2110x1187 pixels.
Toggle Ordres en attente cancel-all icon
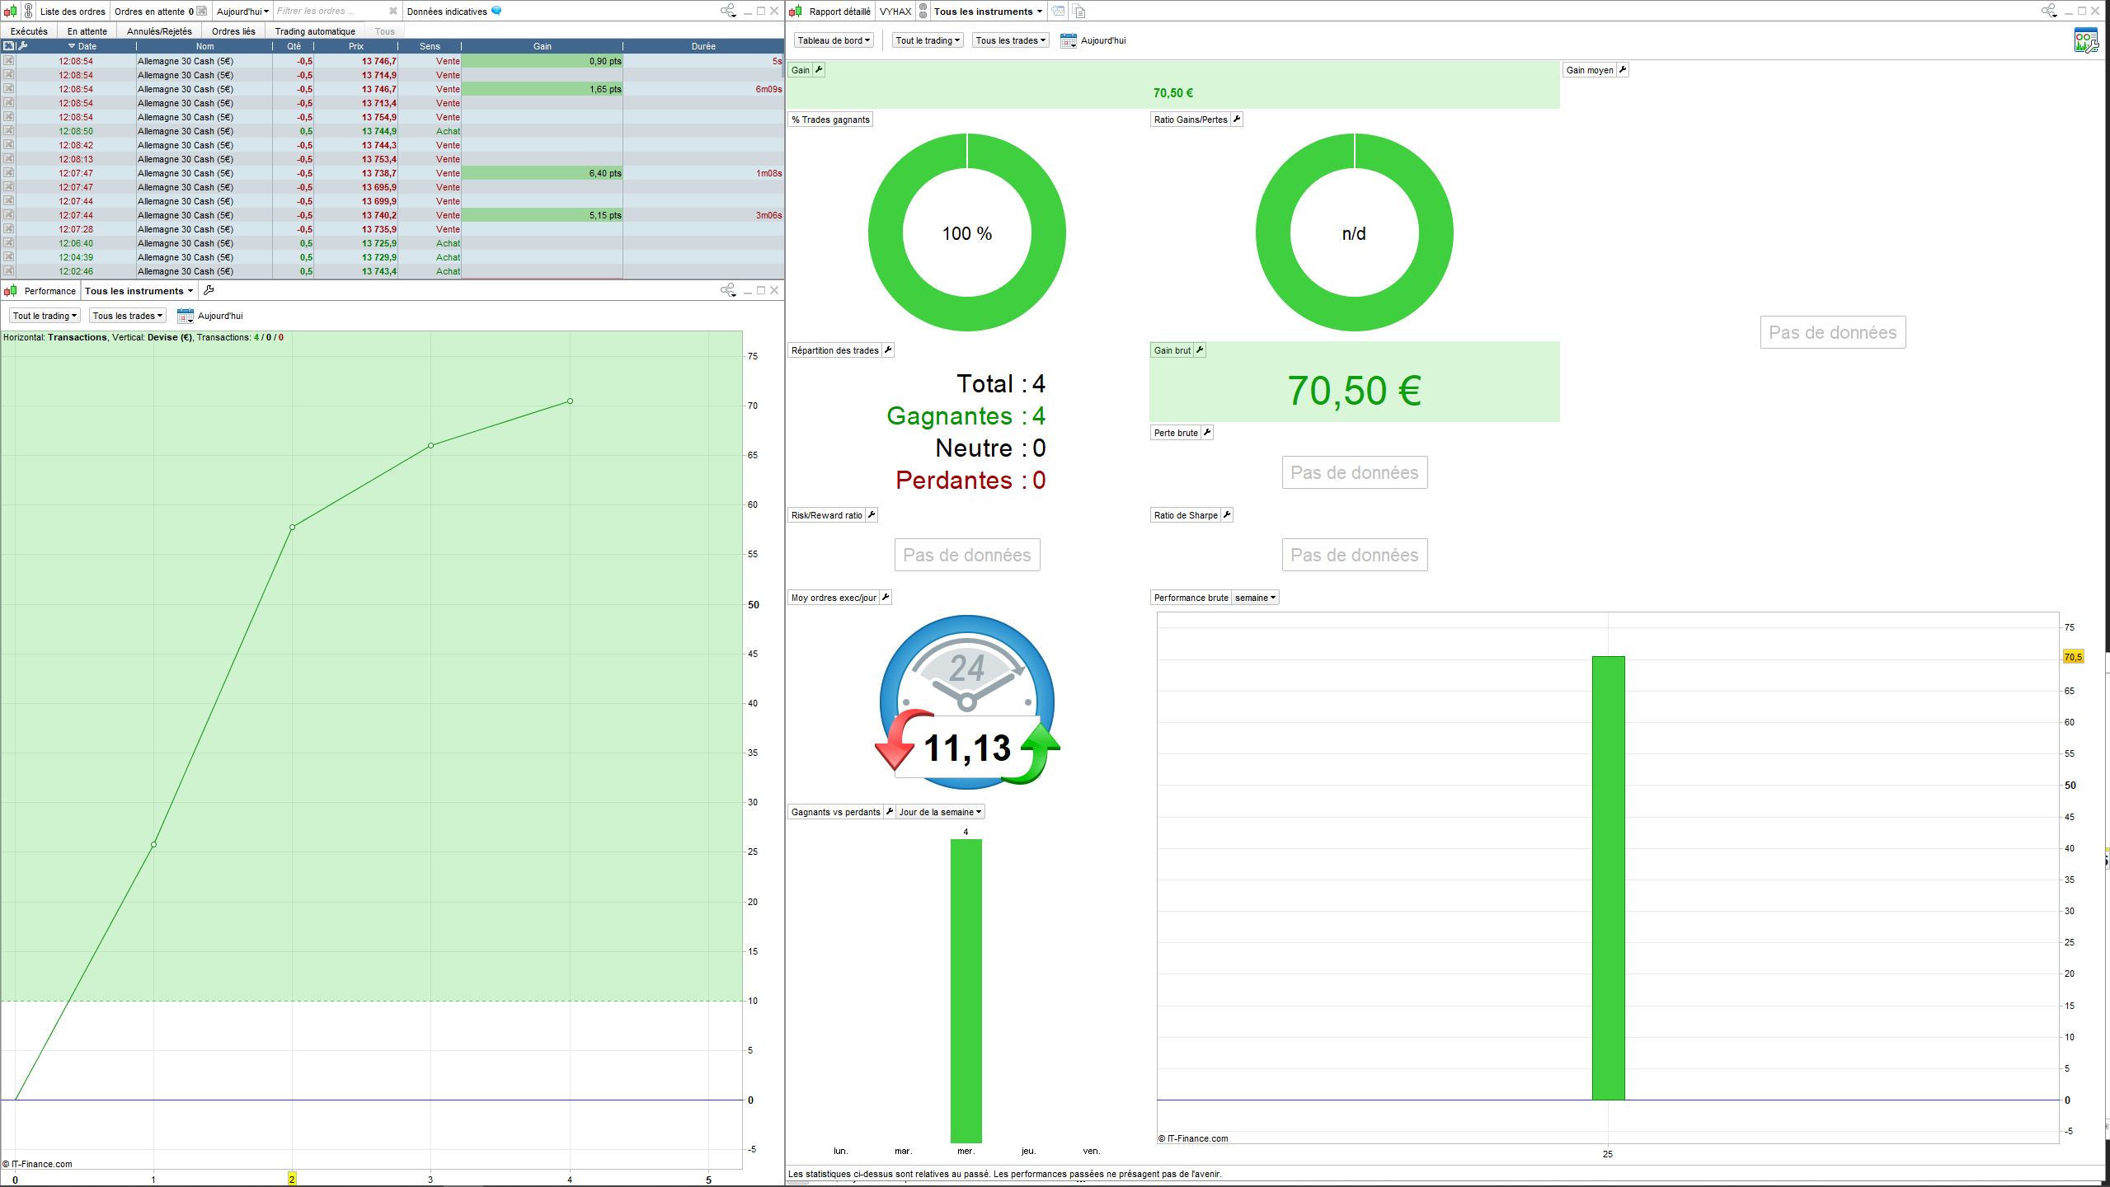(201, 12)
